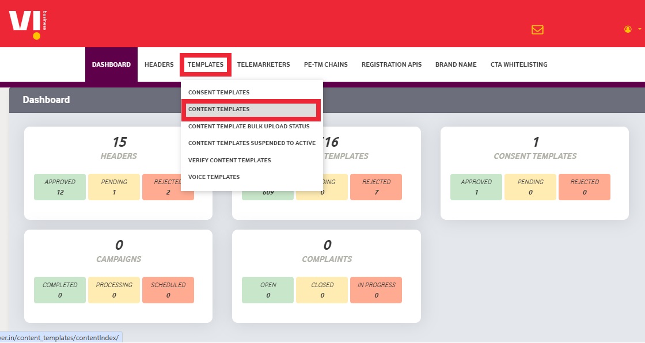645x343 pixels.
Task: Switch to the DASHBOARD tab
Action: tap(111, 64)
